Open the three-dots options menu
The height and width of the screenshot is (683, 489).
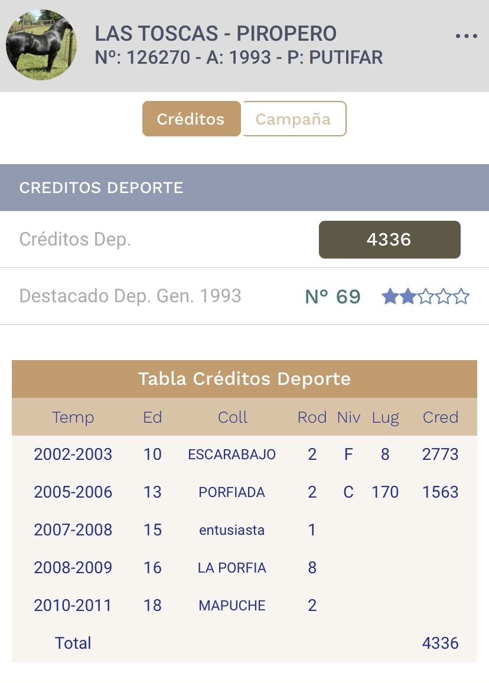(467, 36)
